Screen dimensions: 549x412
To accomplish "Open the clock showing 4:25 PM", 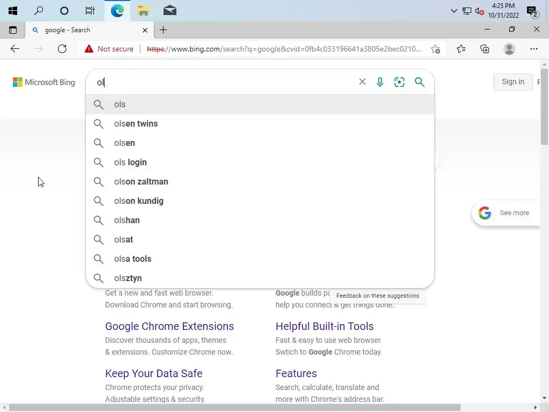I will (x=503, y=11).
